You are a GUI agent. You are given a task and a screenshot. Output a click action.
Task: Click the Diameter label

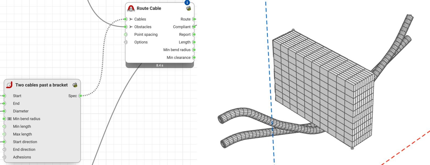point(21,111)
